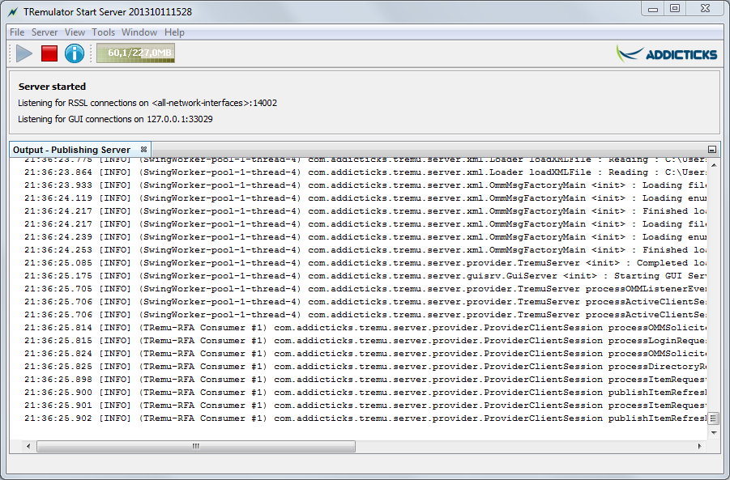Click log line timestamped 21:36:24.119
Screen dimensions: 730x480
coord(365,198)
